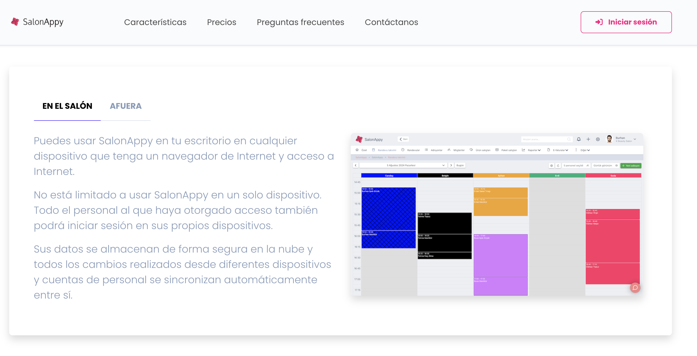Click the Iniciar sesión button
The image size is (697, 356).
(x=626, y=22)
